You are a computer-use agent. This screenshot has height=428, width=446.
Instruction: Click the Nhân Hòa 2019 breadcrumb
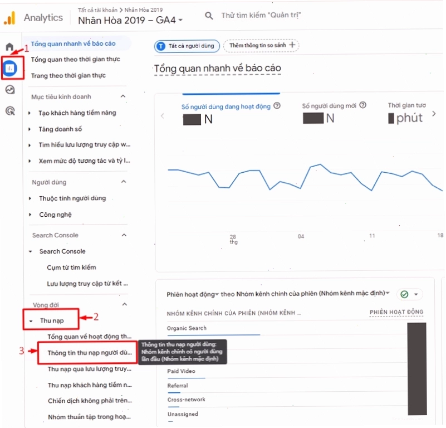(x=143, y=9)
